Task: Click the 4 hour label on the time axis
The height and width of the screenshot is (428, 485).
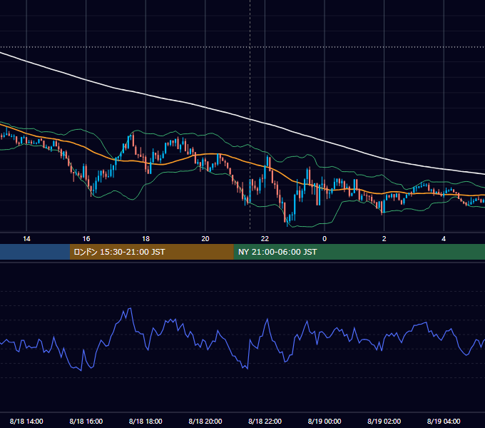Action: [444, 239]
